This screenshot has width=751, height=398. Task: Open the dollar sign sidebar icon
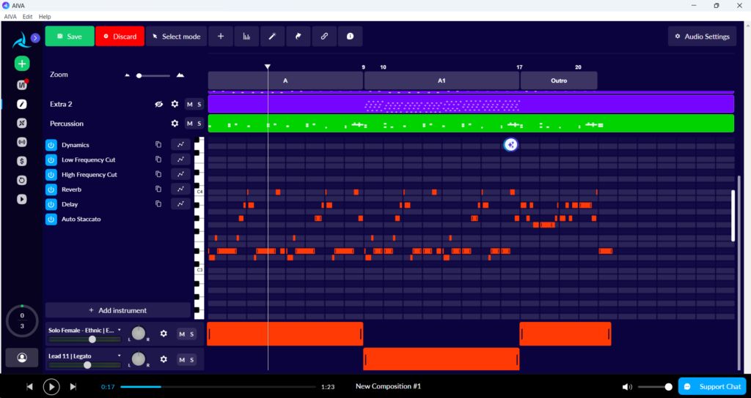pyautogui.click(x=21, y=161)
